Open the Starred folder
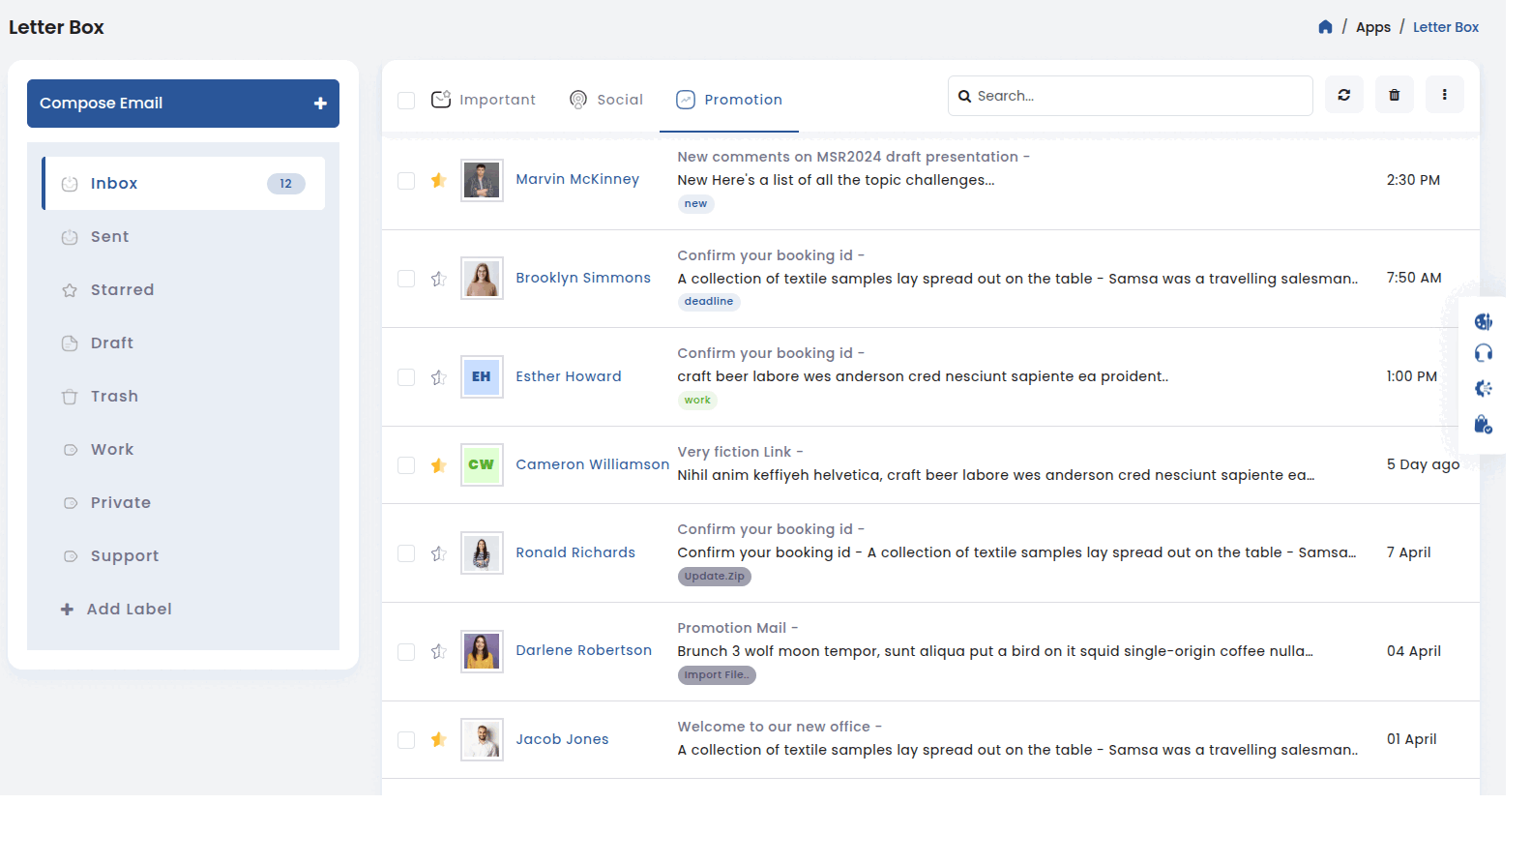The image size is (1531, 864). [x=184, y=290]
